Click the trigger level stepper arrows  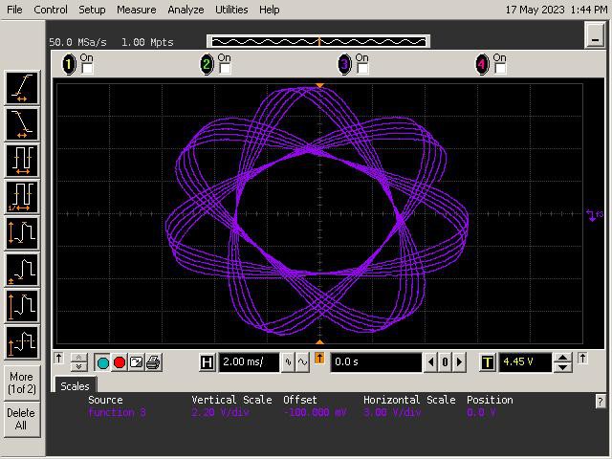point(563,362)
